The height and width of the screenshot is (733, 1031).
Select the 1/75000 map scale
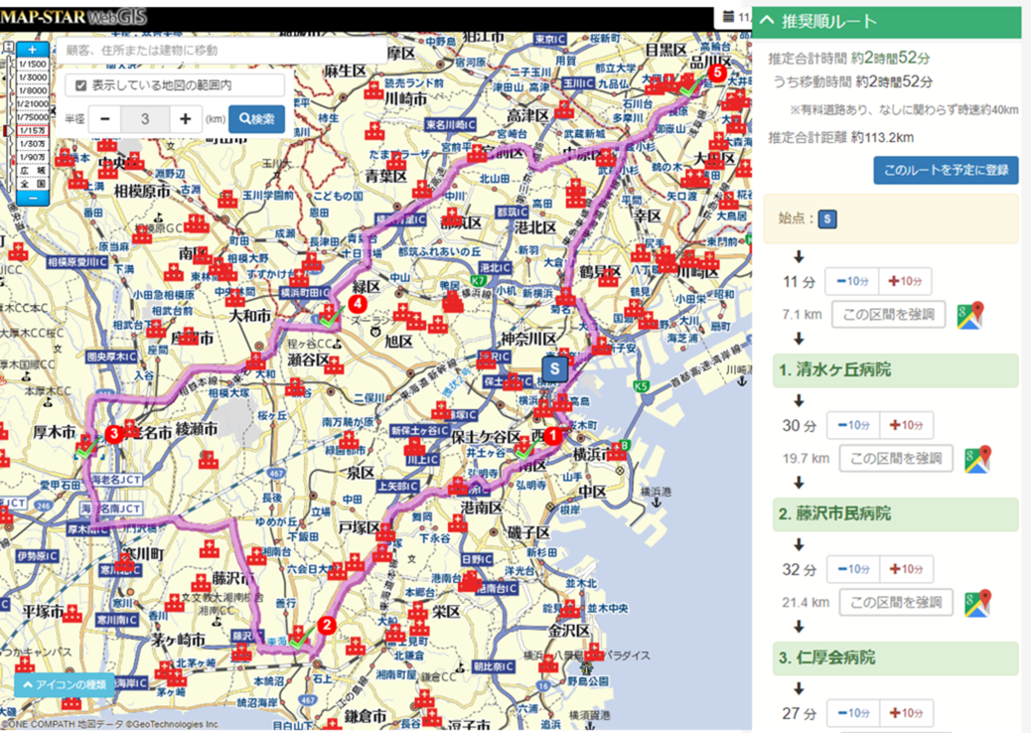pos(32,117)
